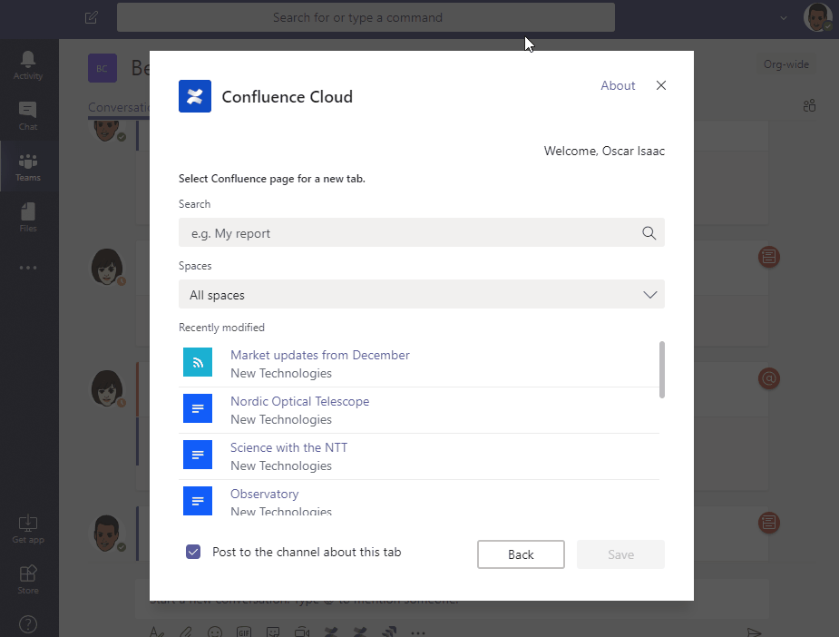Click the GIF icon in compose toolbar
The height and width of the screenshot is (637, 839).
(x=244, y=632)
